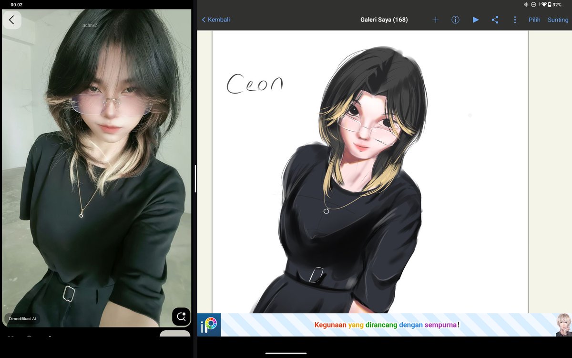Tap the Do Not Disturb status icon

point(533,4)
